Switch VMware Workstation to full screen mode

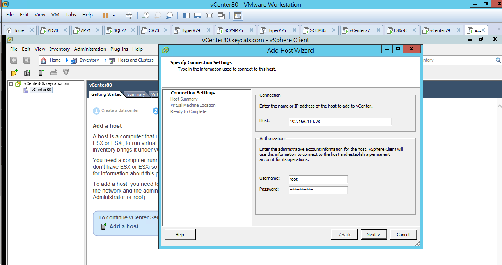pos(209,15)
